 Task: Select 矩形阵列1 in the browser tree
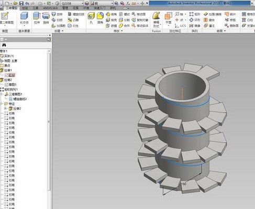point(9,90)
